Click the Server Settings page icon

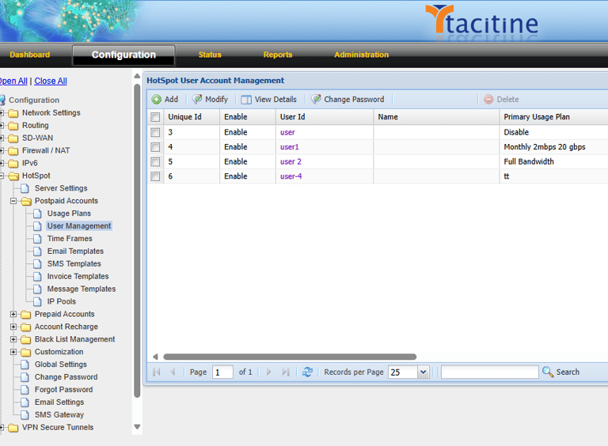[x=25, y=188]
